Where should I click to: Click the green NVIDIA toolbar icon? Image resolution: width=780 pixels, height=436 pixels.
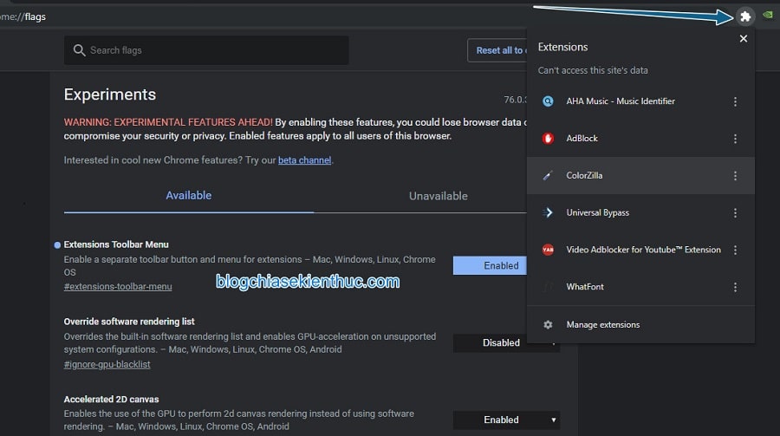(x=768, y=15)
